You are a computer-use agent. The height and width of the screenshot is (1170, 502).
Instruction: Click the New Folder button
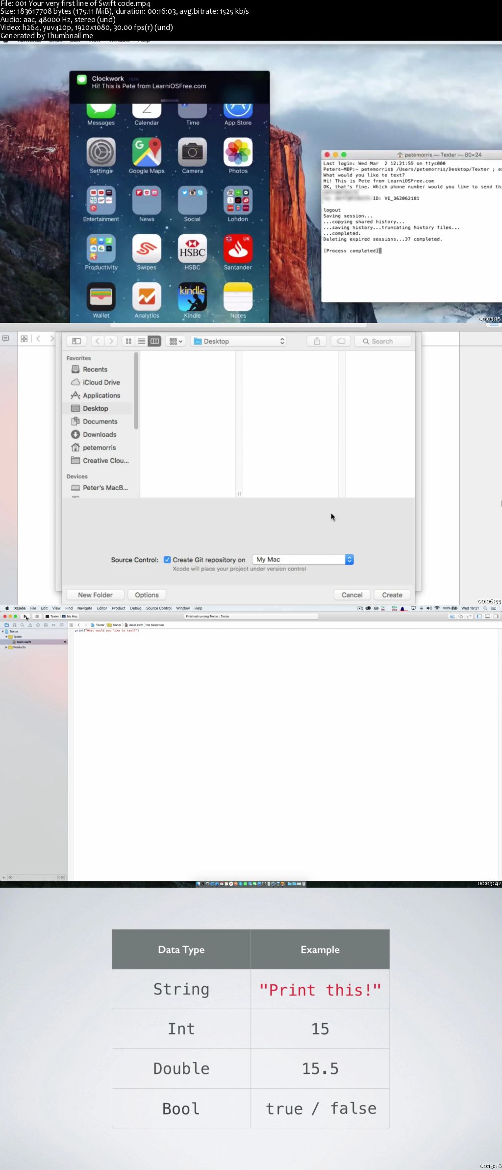[95, 595]
